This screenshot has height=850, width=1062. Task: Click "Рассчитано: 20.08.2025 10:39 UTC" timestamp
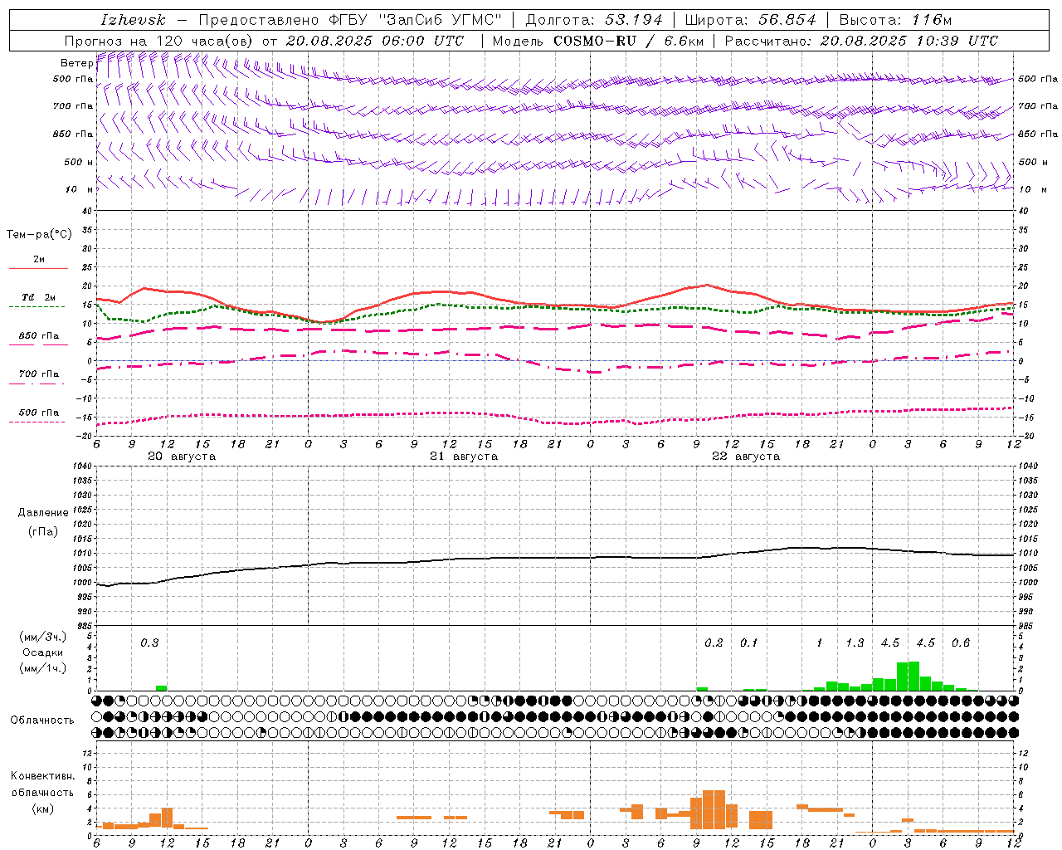(861, 41)
